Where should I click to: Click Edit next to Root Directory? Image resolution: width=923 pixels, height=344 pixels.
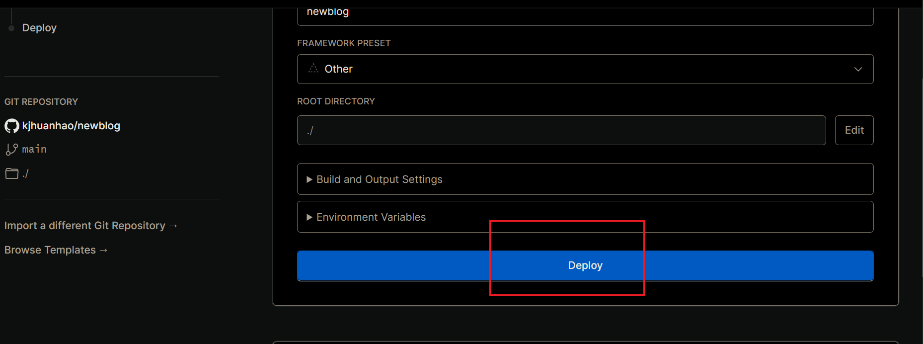point(854,130)
